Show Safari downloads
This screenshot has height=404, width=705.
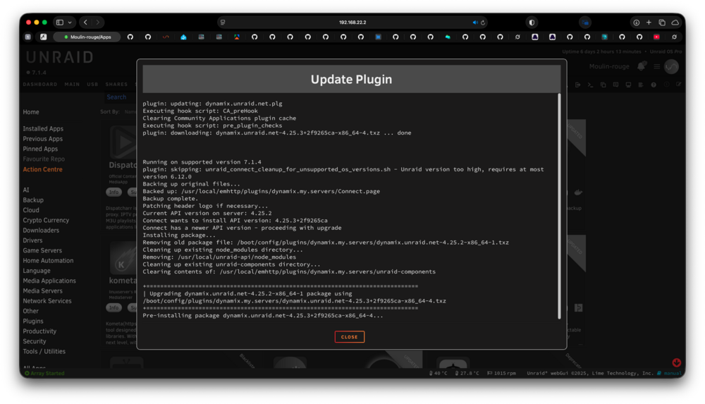click(636, 22)
